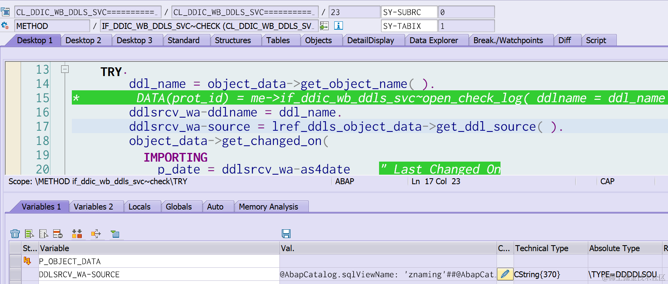This screenshot has width=668, height=284.
Task: Collapse the TRY block at line 13
Action: pyautogui.click(x=65, y=69)
